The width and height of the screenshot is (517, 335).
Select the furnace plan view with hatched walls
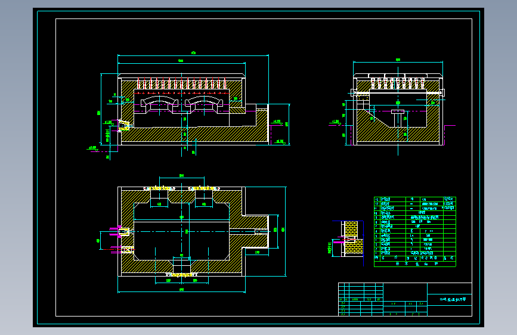[193, 231]
